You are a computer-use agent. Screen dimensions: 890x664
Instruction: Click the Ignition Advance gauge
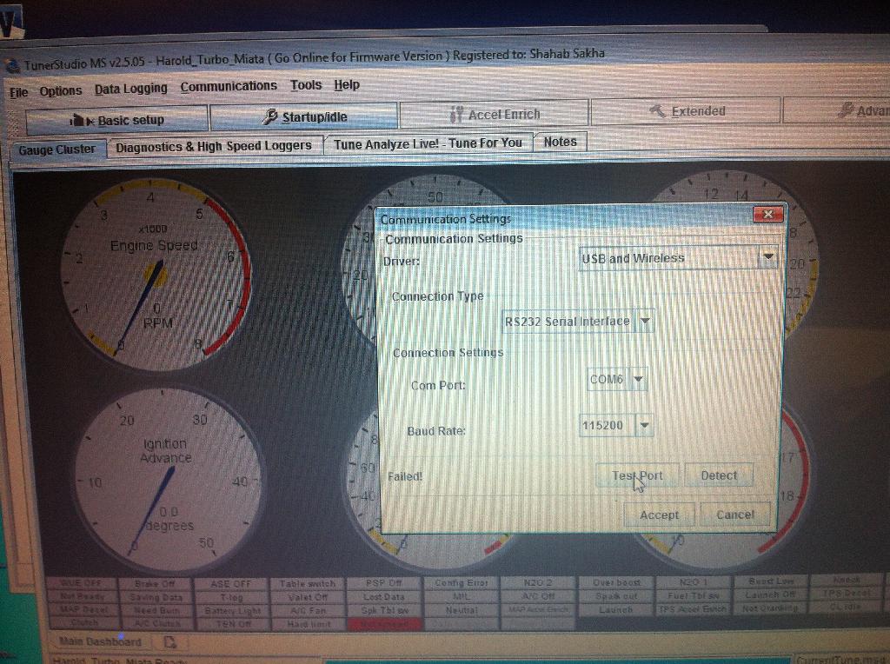click(x=168, y=480)
